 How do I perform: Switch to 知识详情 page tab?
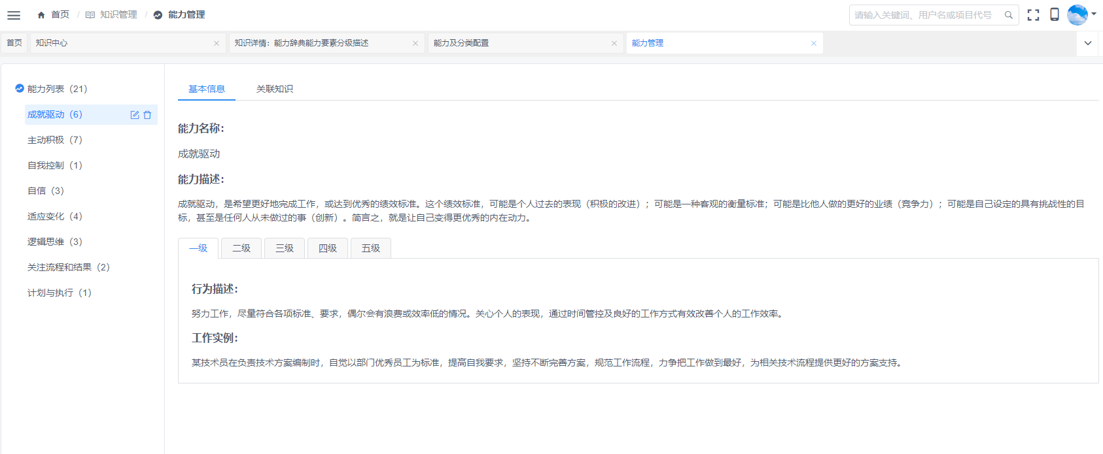[321, 43]
